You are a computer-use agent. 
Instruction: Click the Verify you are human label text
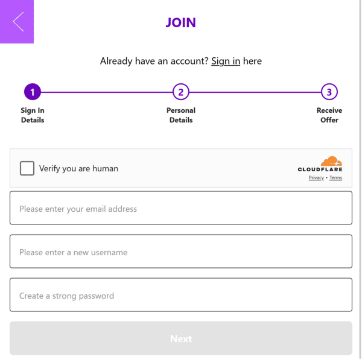78,168
